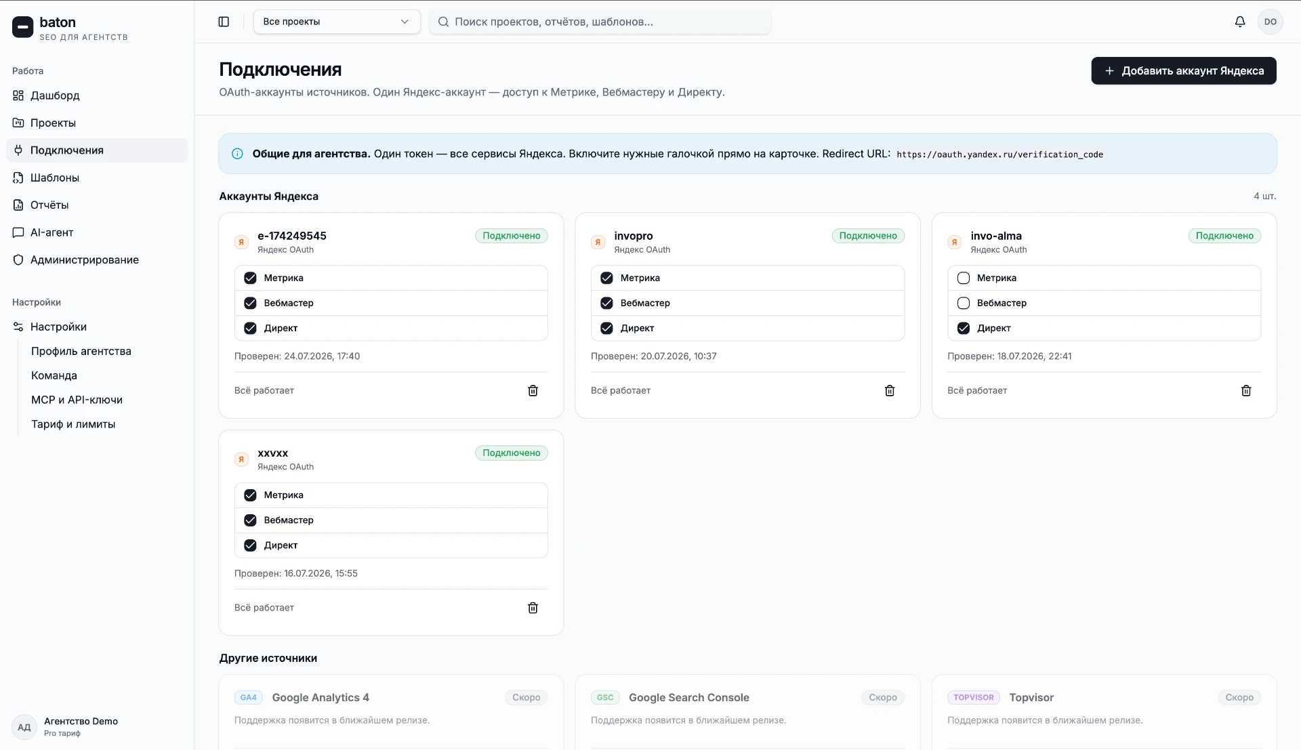Open the DO user avatar menu
The width and height of the screenshot is (1301, 750).
(x=1271, y=22)
